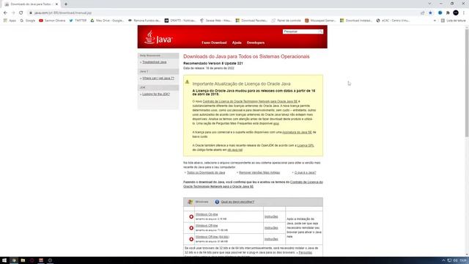Open the Qual eu devo escolher link
Image resolution: width=469 pixels, height=264 pixels.
pos(237,202)
